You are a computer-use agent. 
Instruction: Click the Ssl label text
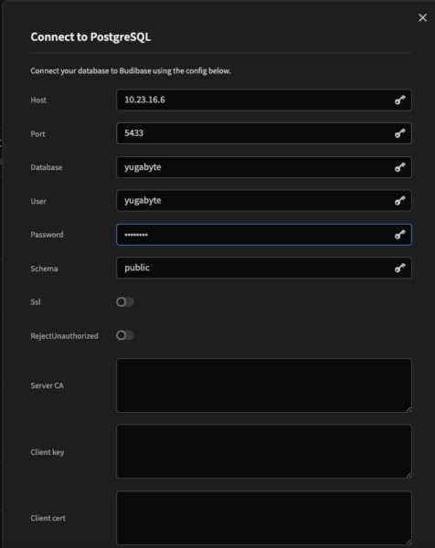click(x=36, y=302)
